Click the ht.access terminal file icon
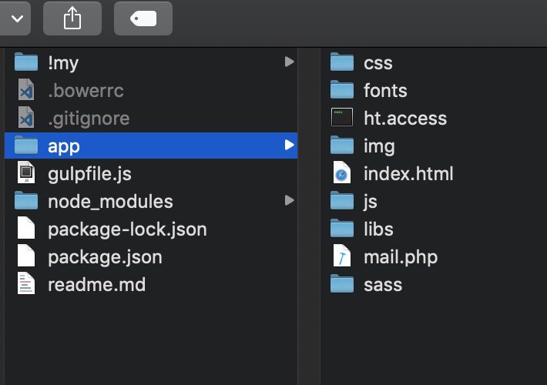 (341, 117)
